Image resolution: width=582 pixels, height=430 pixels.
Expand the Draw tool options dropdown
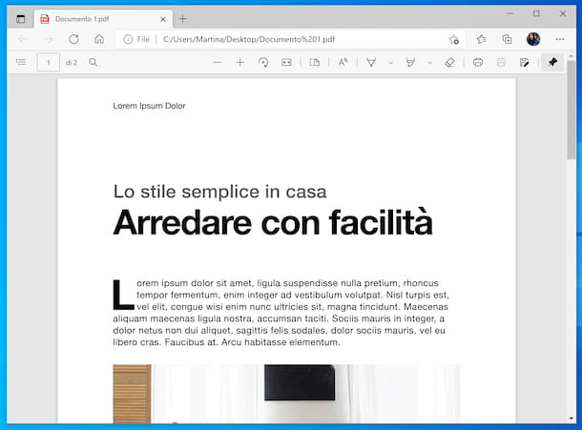click(391, 63)
